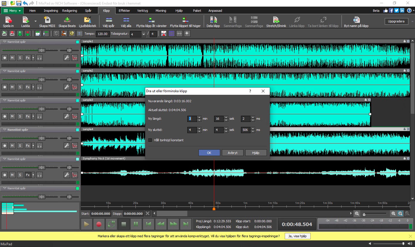Mute the Symphony No.6 track
Image resolution: width=415 pixels, height=247 pixels.
(12, 175)
